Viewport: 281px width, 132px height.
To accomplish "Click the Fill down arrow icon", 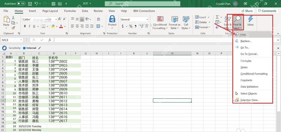I will click(x=217, y=22).
